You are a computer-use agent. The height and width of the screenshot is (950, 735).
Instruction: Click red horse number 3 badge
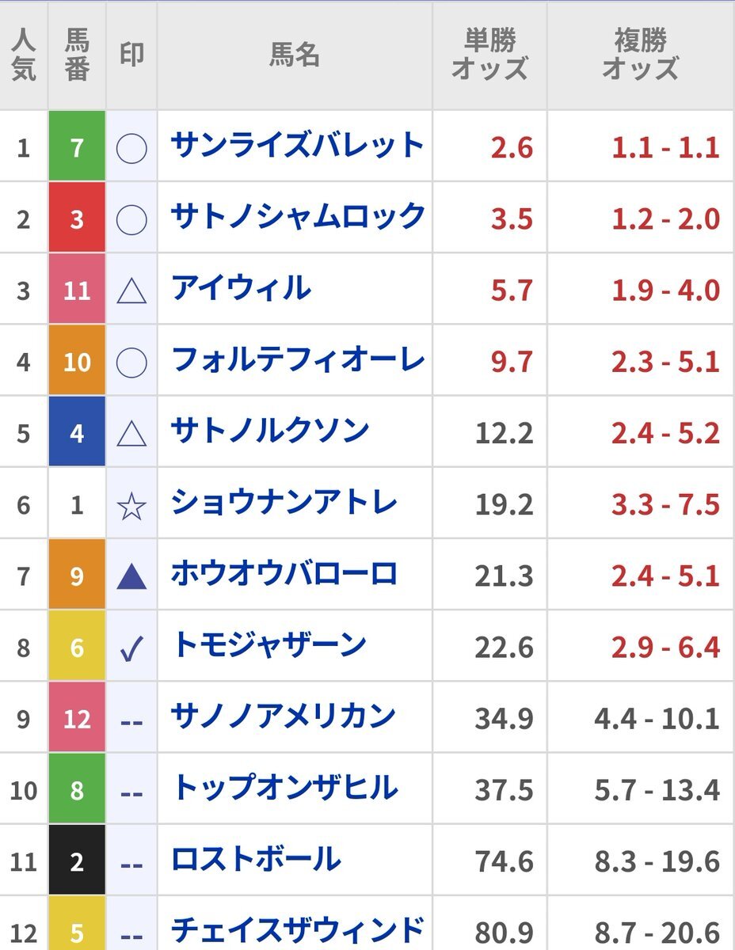tap(77, 218)
